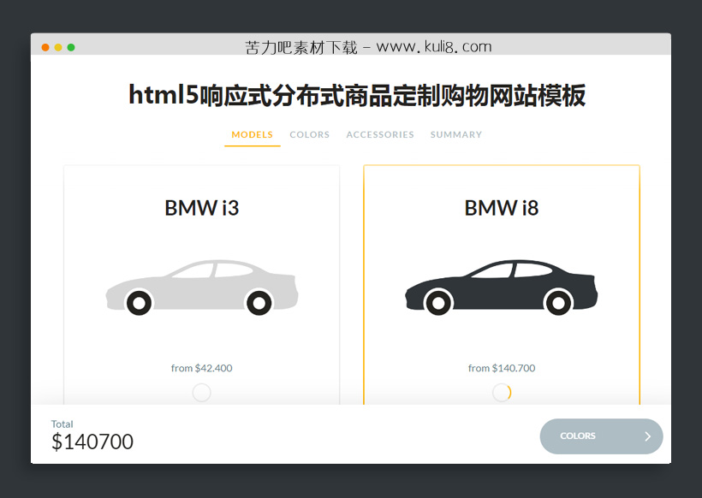Viewport: 702px width, 498px height.
Task: Click the chevron arrow inside the COLORS button
Action: click(649, 436)
